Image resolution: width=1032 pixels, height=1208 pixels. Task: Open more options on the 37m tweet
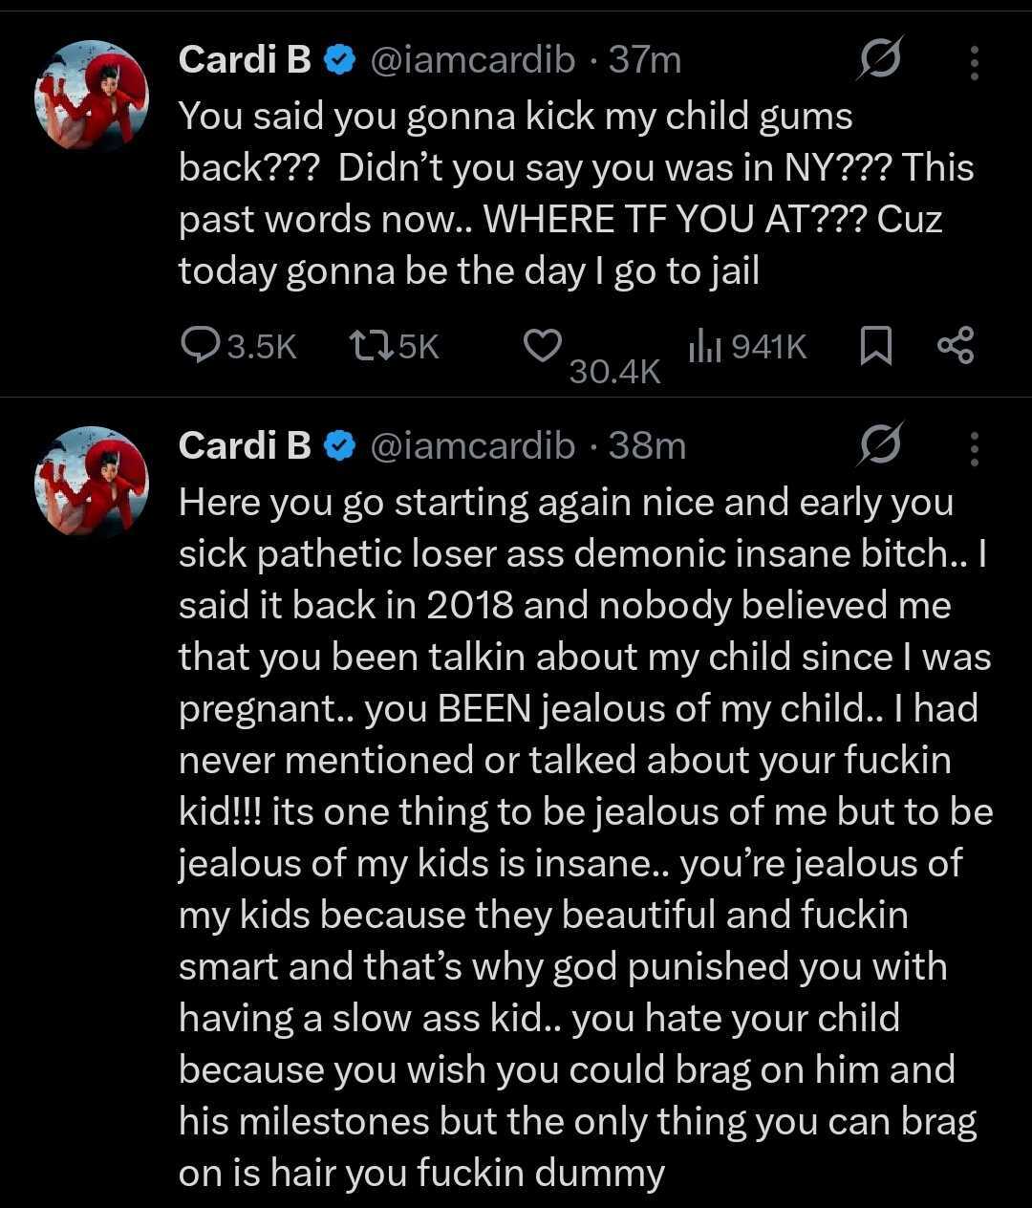point(974,62)
